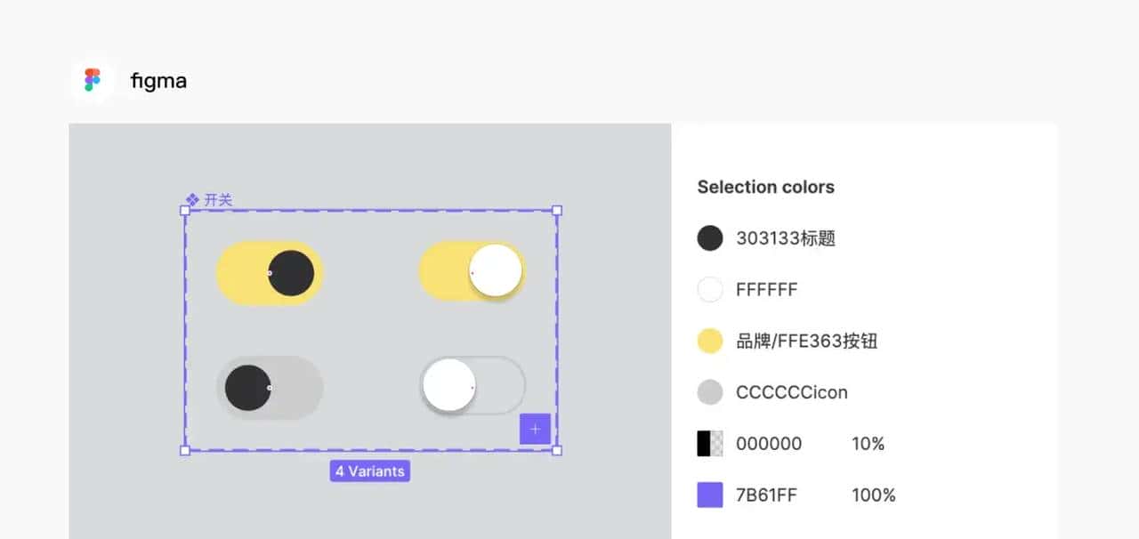Click the plus icon to add a variant
This screenshot has width=1139, height=539.
(x=535, y=429)
